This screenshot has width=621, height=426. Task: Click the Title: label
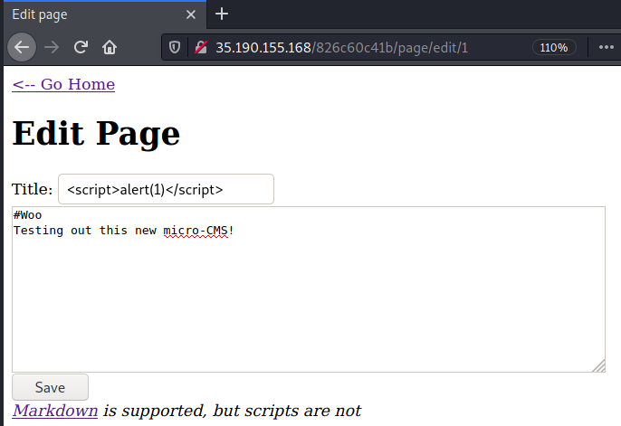click(x=32, y=189)
